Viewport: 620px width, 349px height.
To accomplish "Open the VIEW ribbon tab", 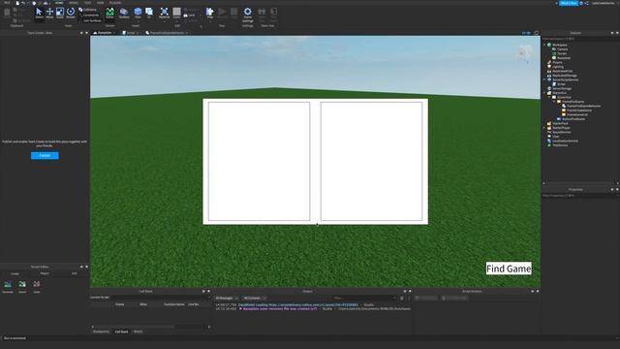I will [x=101, y=3].
